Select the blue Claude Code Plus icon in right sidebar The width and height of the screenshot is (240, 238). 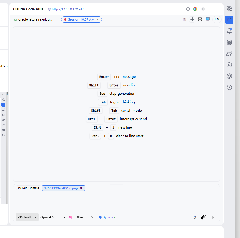(x=229, y=20)
